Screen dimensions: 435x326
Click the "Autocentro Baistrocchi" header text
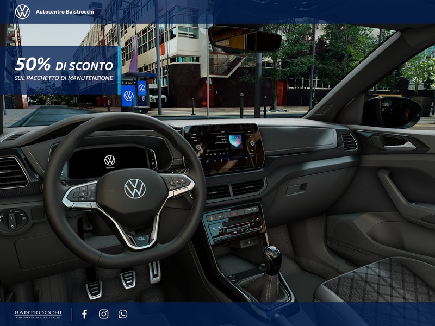pyautogui.click(x=65, y=11)
